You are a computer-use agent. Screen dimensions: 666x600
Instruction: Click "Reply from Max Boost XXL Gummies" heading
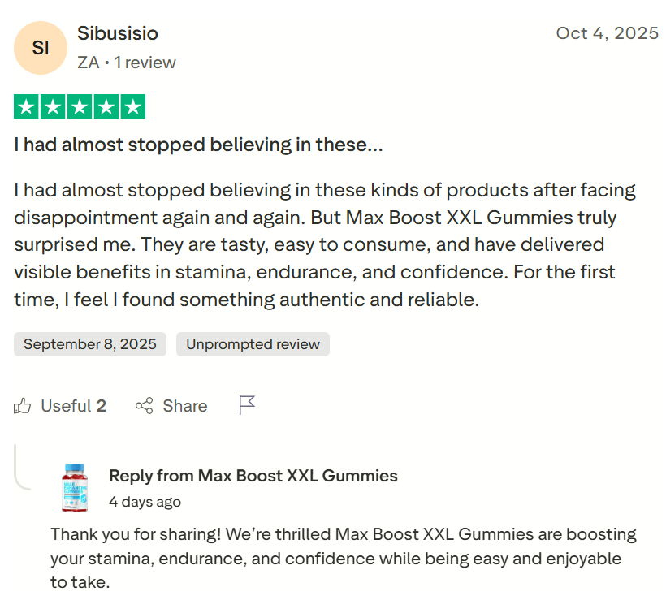(x=253, y=476)
